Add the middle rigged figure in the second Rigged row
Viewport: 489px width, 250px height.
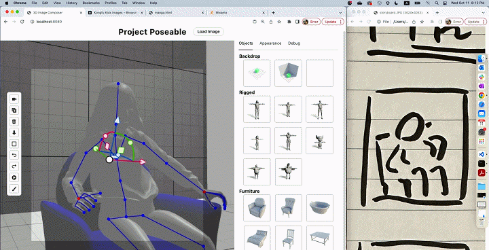point(288,141)
